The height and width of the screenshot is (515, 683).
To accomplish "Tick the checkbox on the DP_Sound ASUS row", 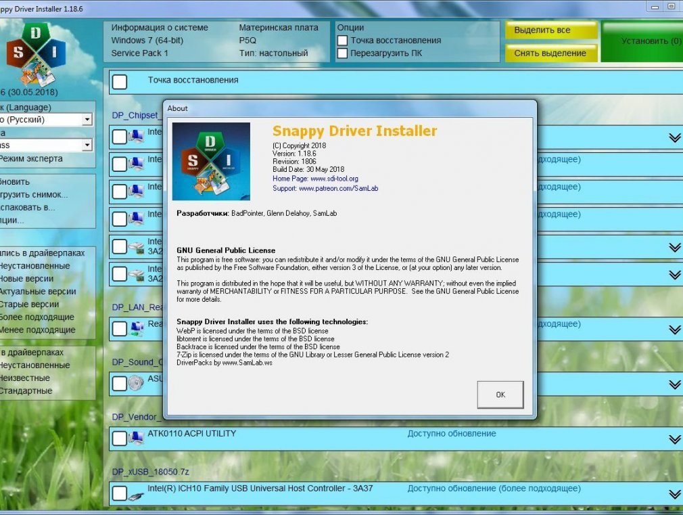I will pos(119,383).
